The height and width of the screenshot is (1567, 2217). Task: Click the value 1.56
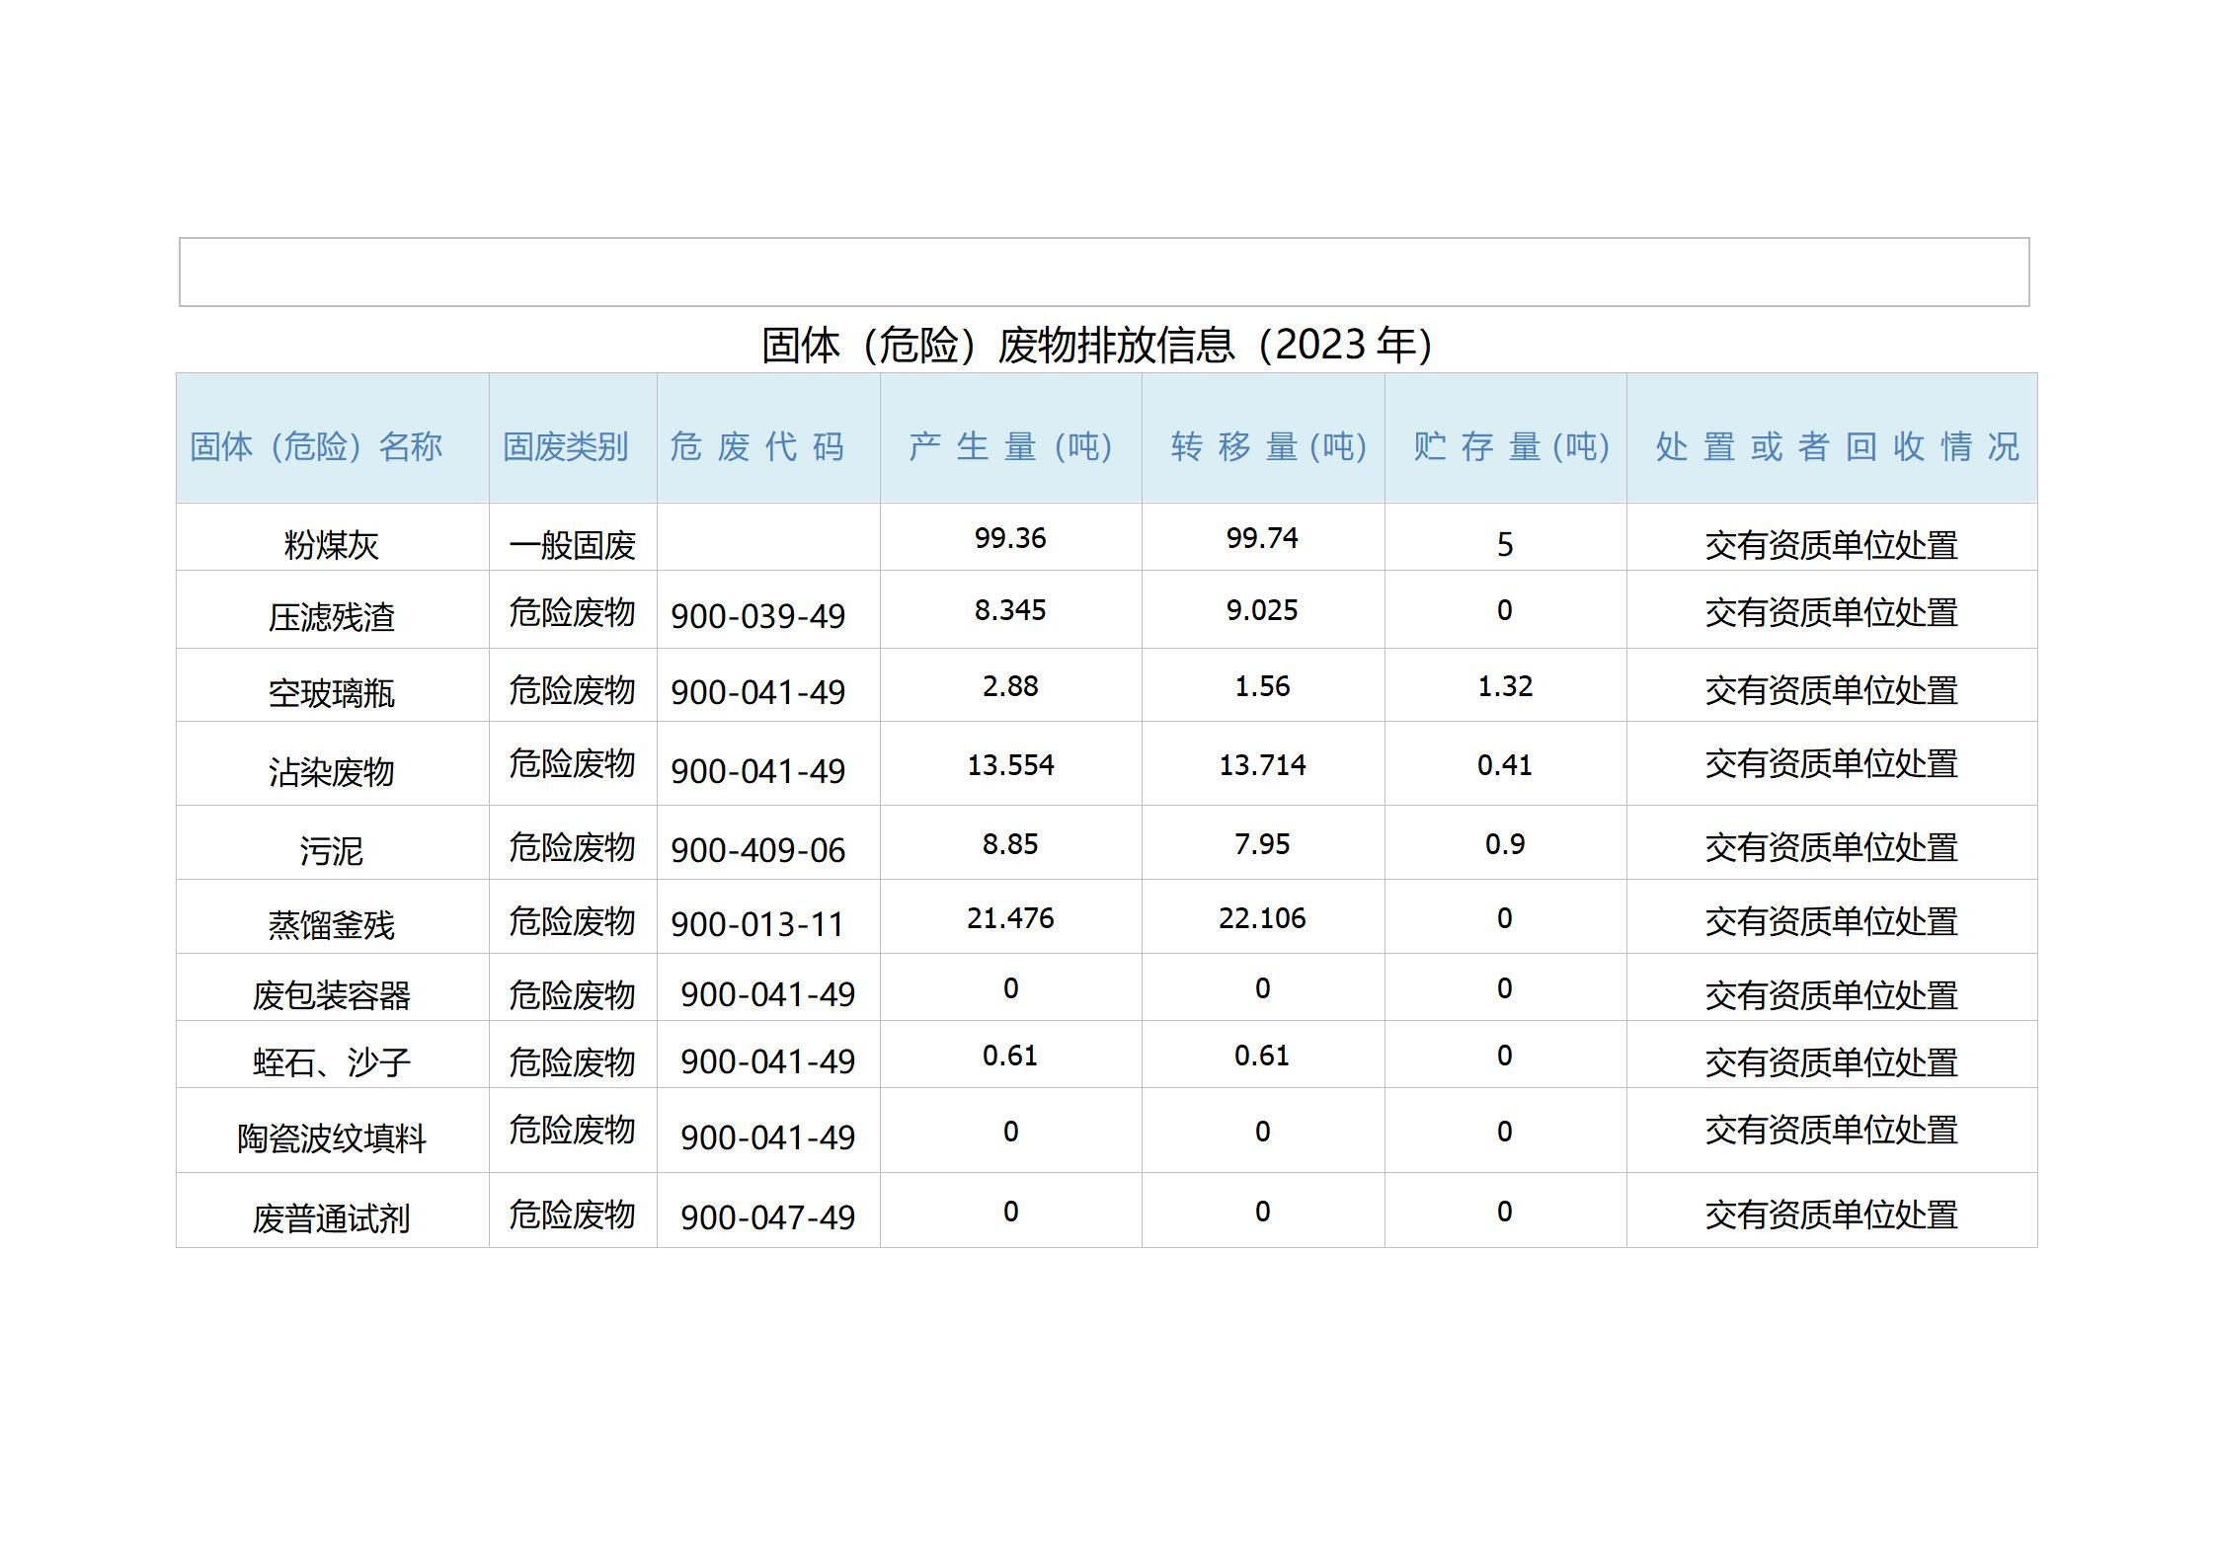(x=1262, y=686)
